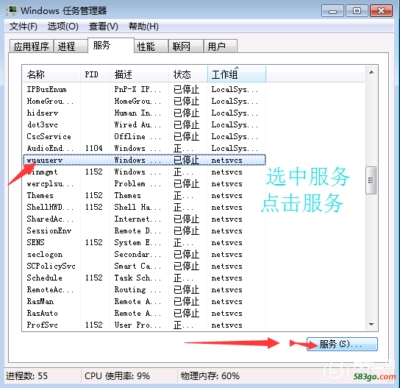
Task: Open the 文件(F) menu
Action: (x=24, y=27)
